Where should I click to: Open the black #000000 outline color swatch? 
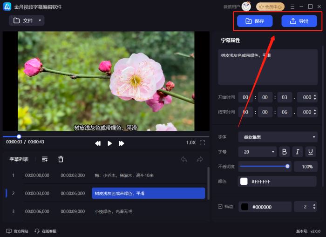(244, 207)
